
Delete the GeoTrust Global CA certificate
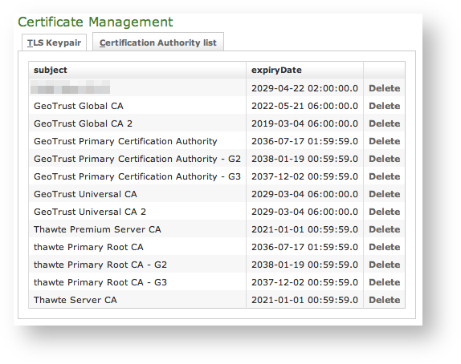point(384,106)
